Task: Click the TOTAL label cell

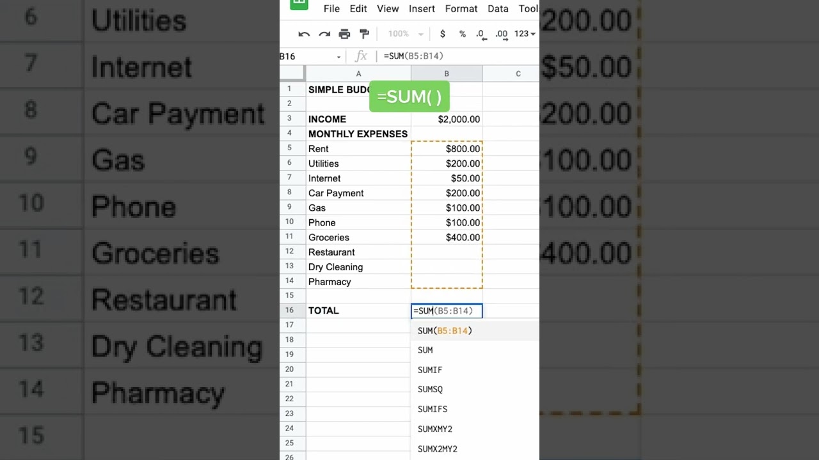Action: [x=358, y=310]
